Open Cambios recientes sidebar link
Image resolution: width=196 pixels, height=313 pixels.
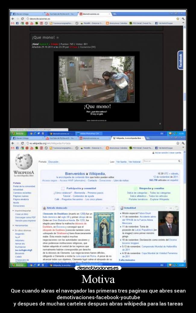[x=22, y=193]
